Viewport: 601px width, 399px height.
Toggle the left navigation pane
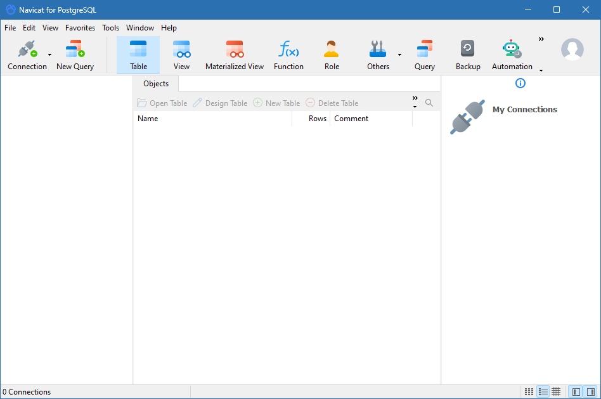click(576, 392)
